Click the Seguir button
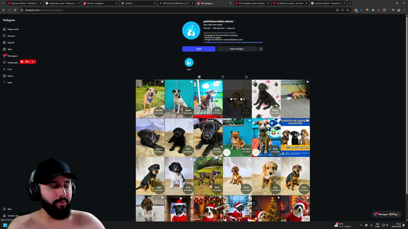Screen dimensions: 408x229 tap(199, 49)
